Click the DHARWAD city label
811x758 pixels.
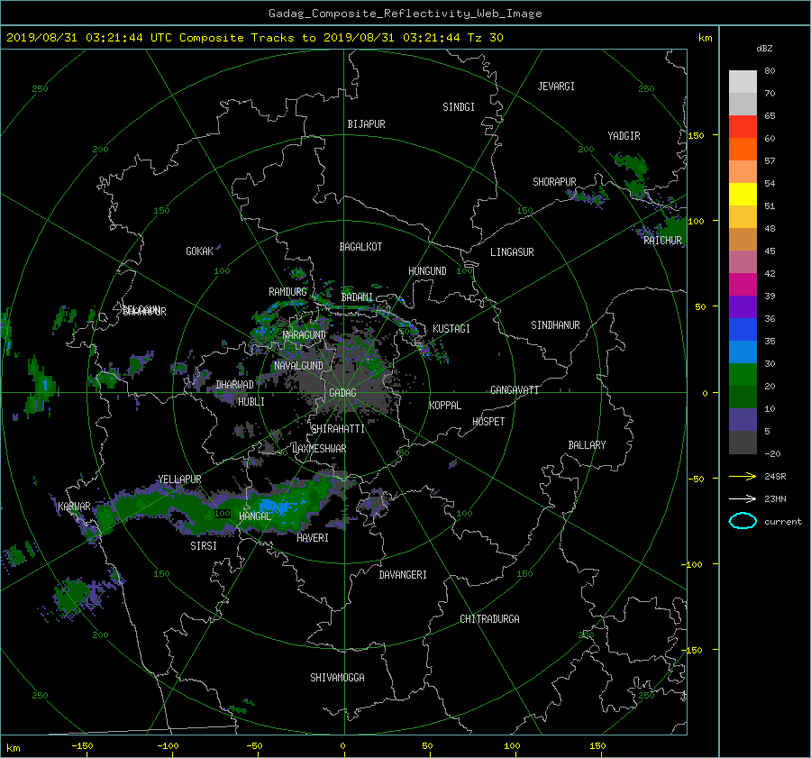[x=235, y=385]
